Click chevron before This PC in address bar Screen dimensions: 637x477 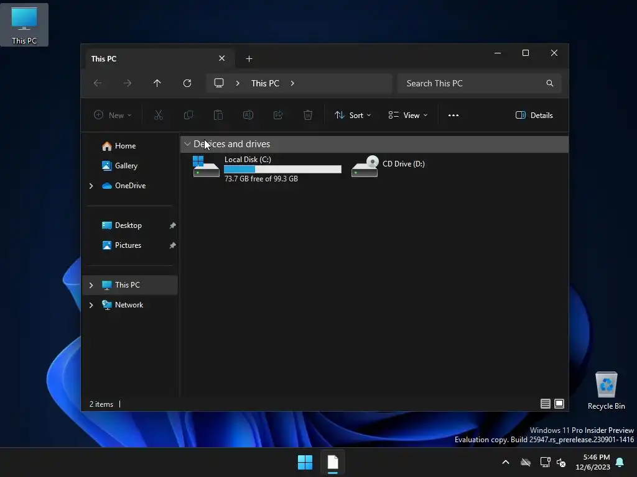(238, 83)
